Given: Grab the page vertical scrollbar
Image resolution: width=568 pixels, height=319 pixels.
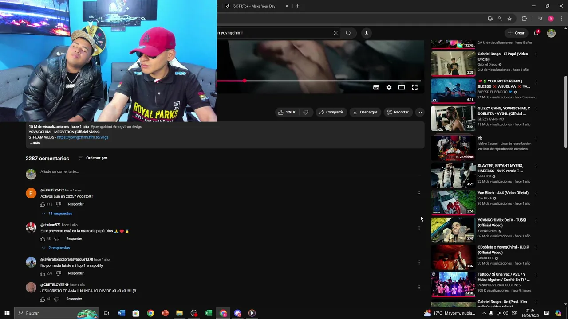Looking at the screenshot, I should pos(565,113).
